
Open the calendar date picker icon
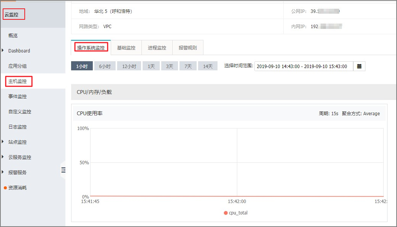tap(359, 66)
